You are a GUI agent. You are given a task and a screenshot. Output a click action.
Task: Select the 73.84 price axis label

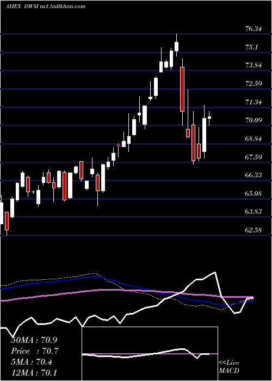254,65
